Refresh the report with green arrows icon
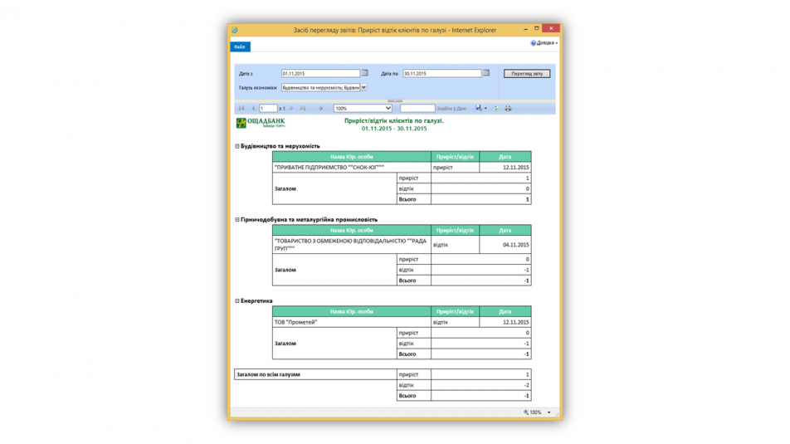The width and height of the screenshot is (790, 444). [496, 109]
